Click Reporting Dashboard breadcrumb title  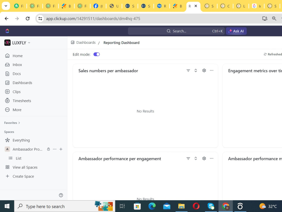click(x=121, y=43)
